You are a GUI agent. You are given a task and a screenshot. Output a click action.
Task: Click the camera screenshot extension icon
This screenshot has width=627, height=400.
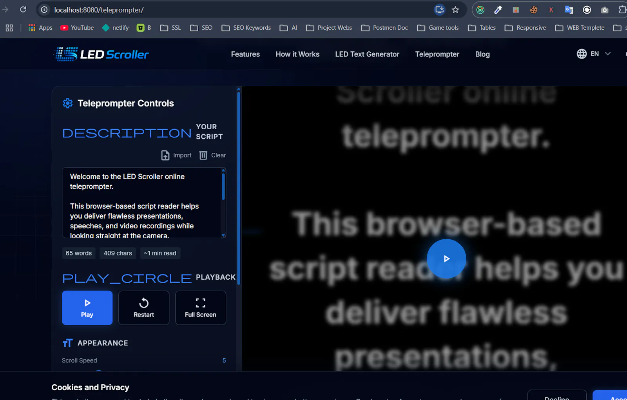(605, 10)
